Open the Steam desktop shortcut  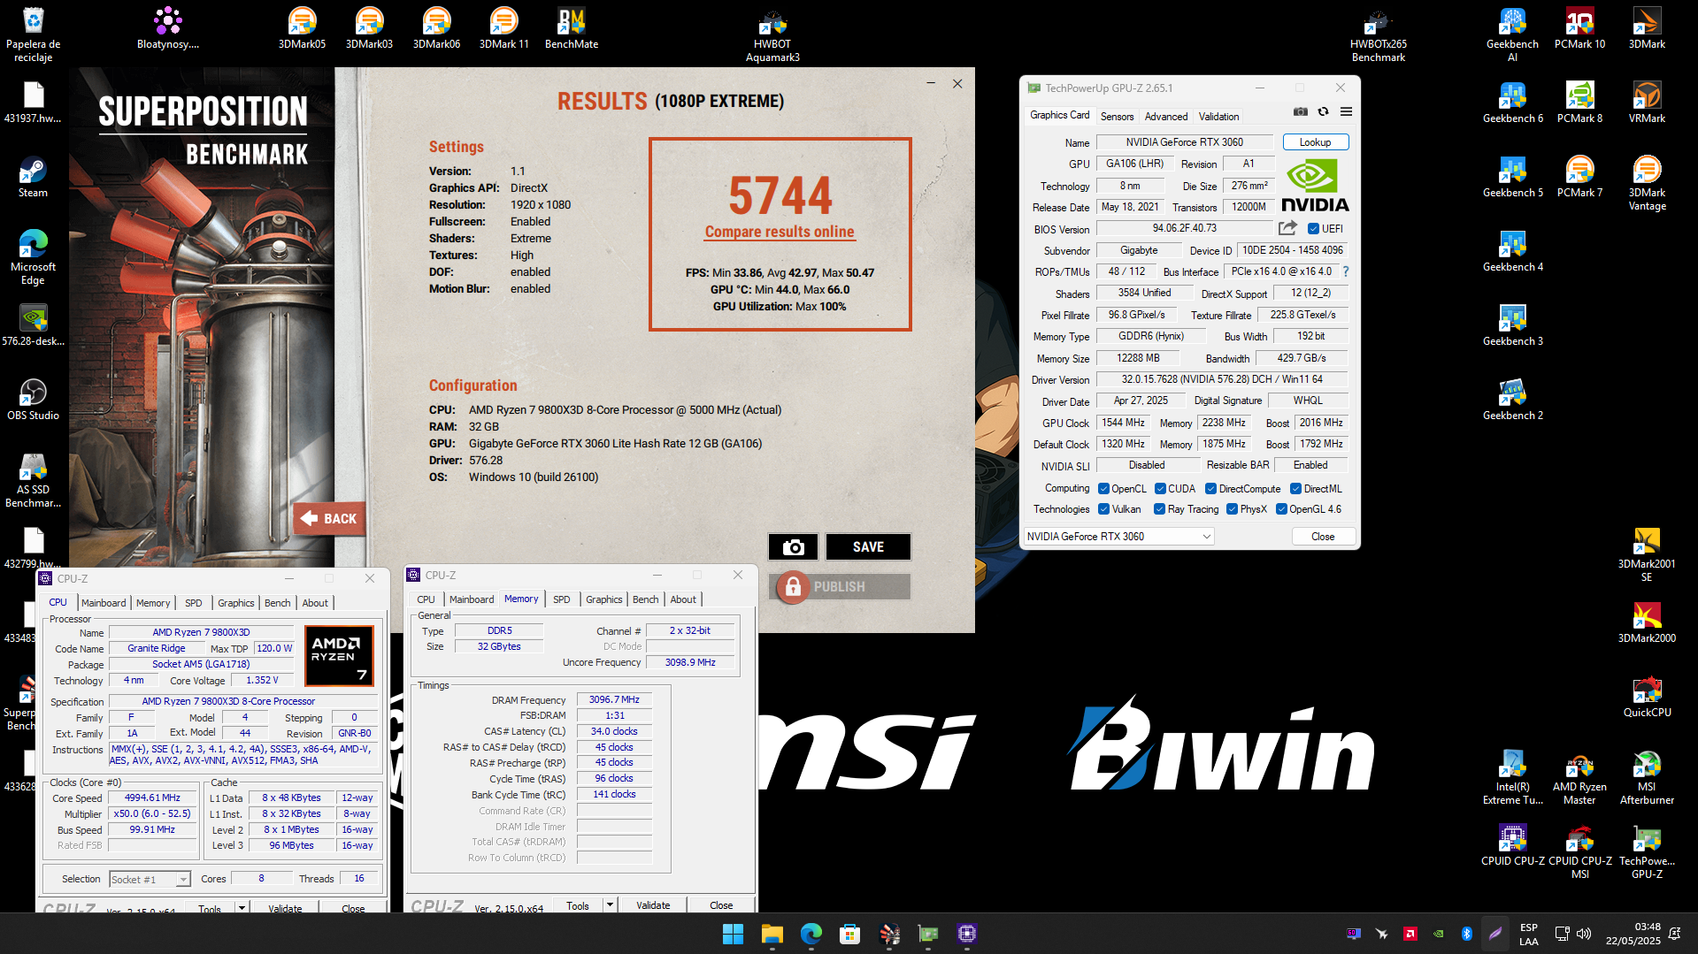[x=33, y=177]
